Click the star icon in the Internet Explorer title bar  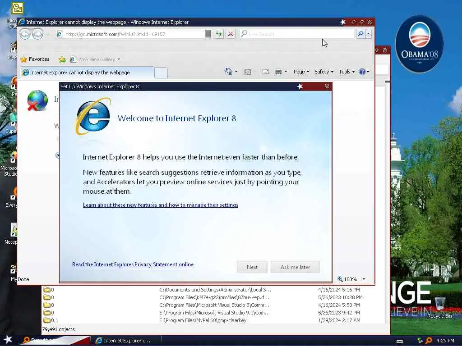point(343,22)
